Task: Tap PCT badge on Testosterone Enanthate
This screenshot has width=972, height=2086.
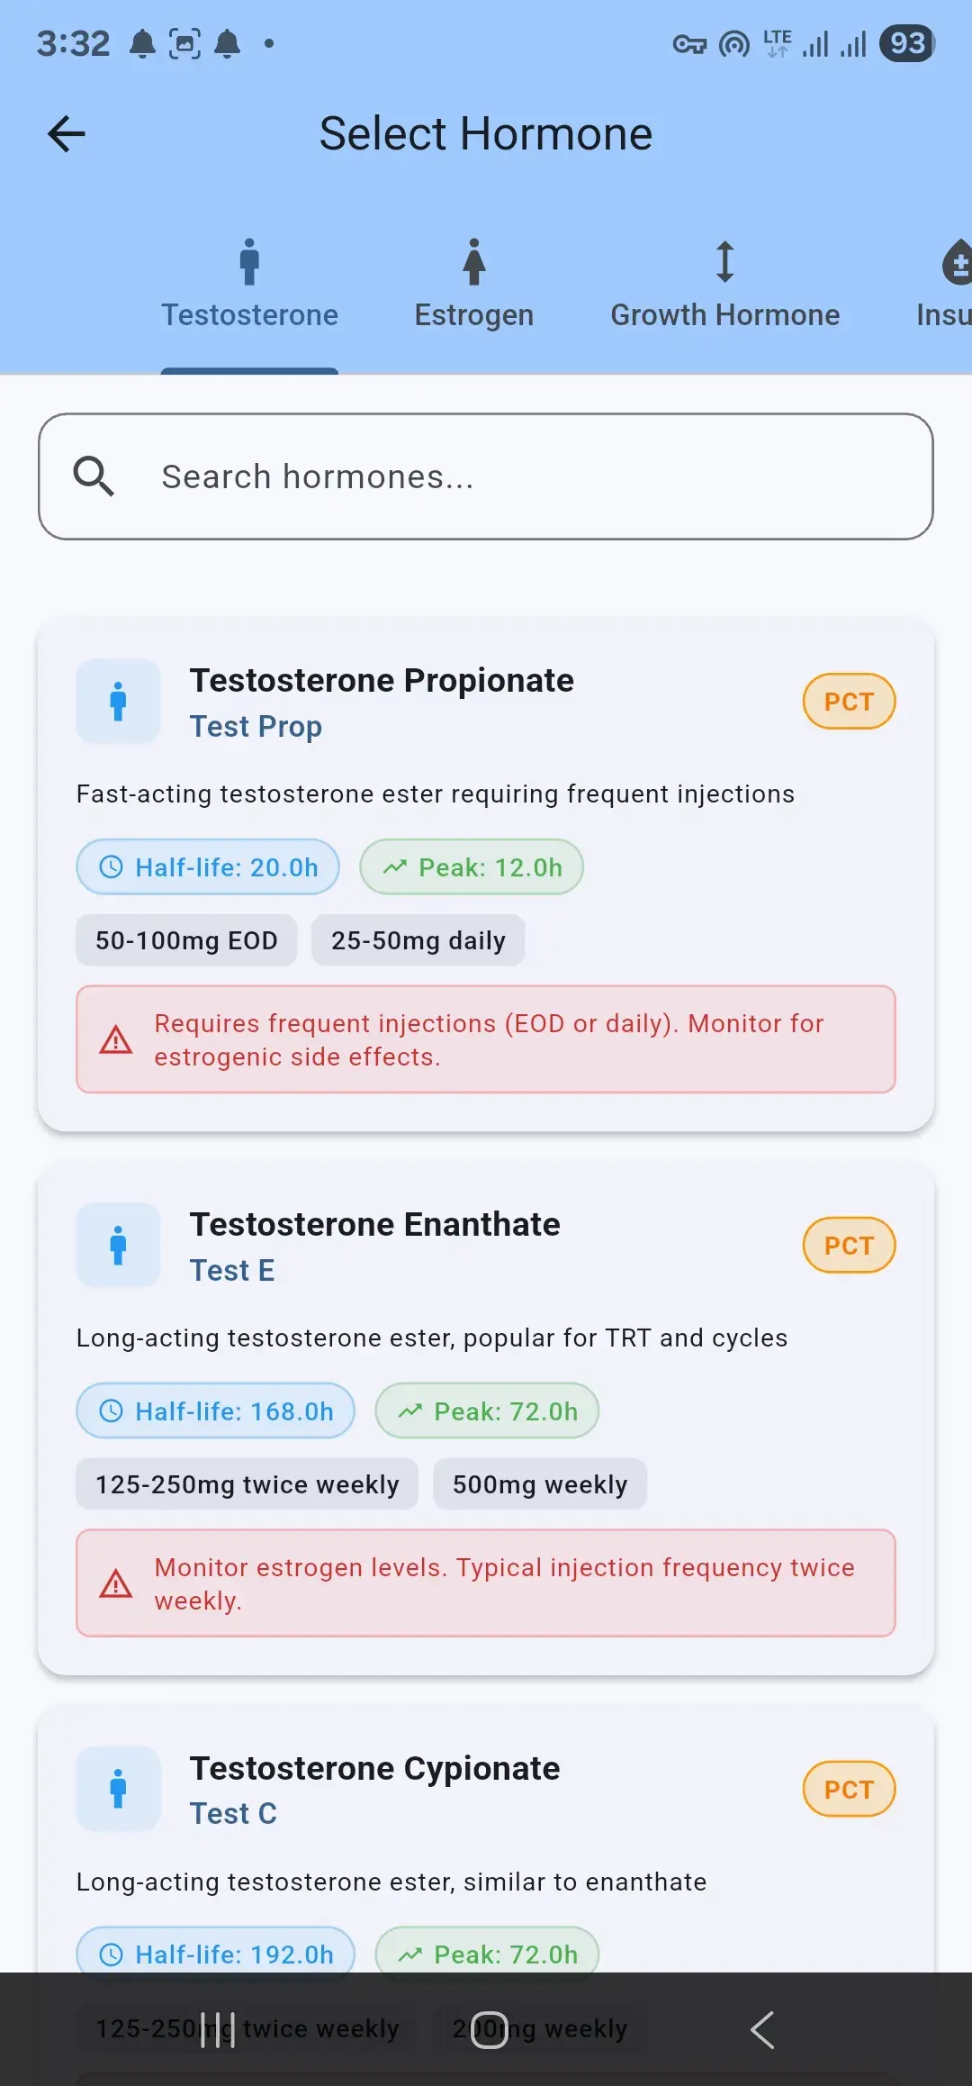Action: click(849, 1246)
